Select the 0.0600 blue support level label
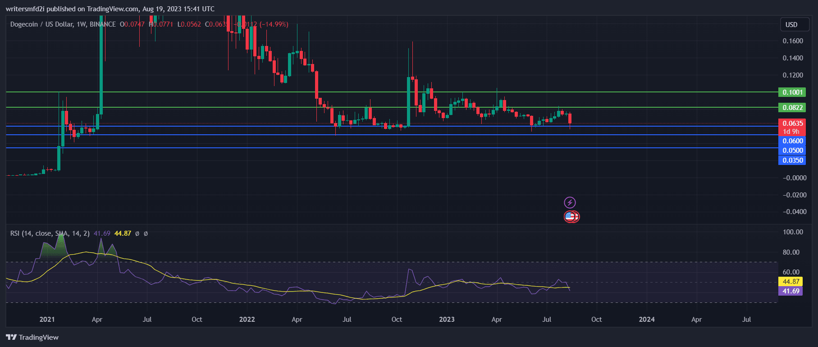The image size is (818, 347). tap(792, 141)
